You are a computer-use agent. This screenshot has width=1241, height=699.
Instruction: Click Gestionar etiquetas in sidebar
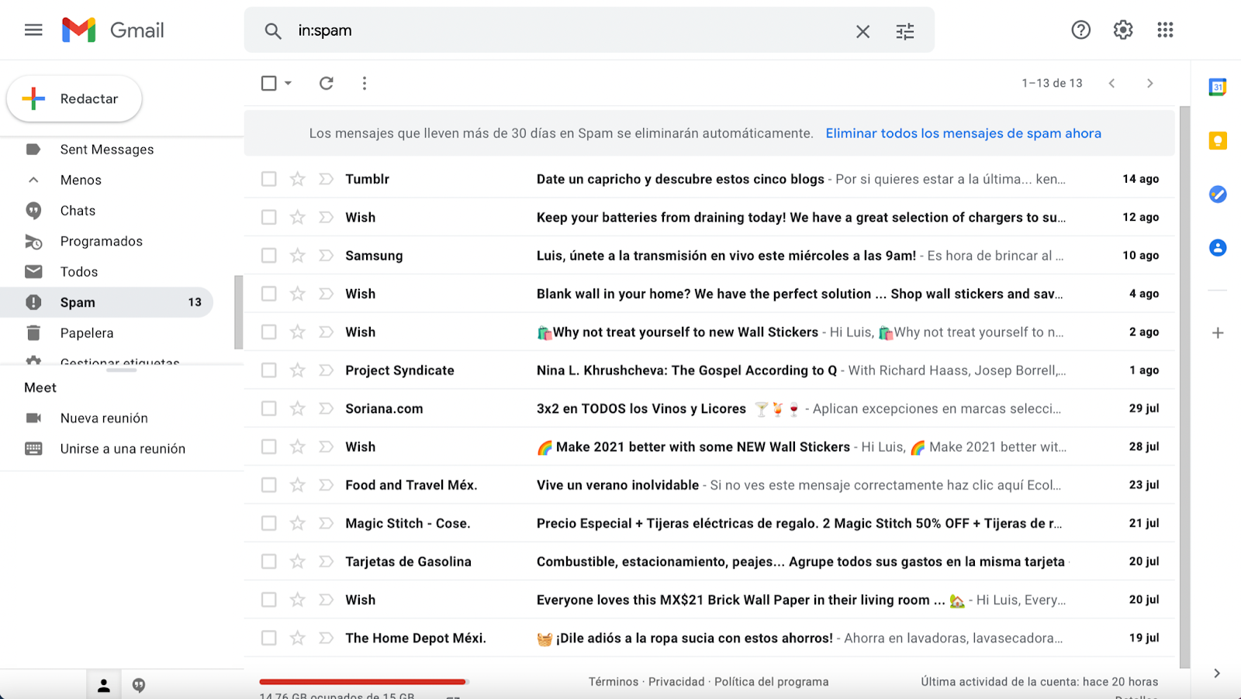click(x=119, y=361)
